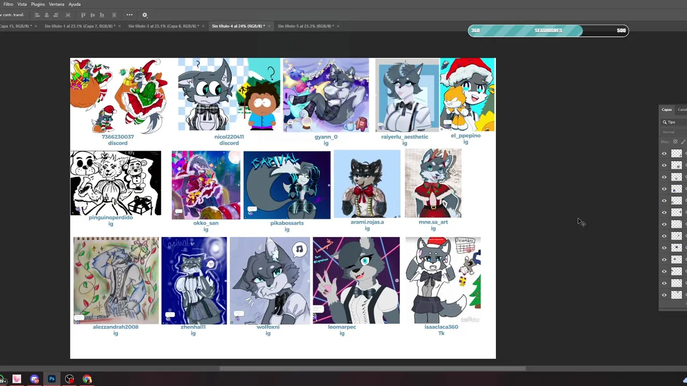Click the align horizontal centers icon
The image size is (687, 386).
(x=47, y=15)
